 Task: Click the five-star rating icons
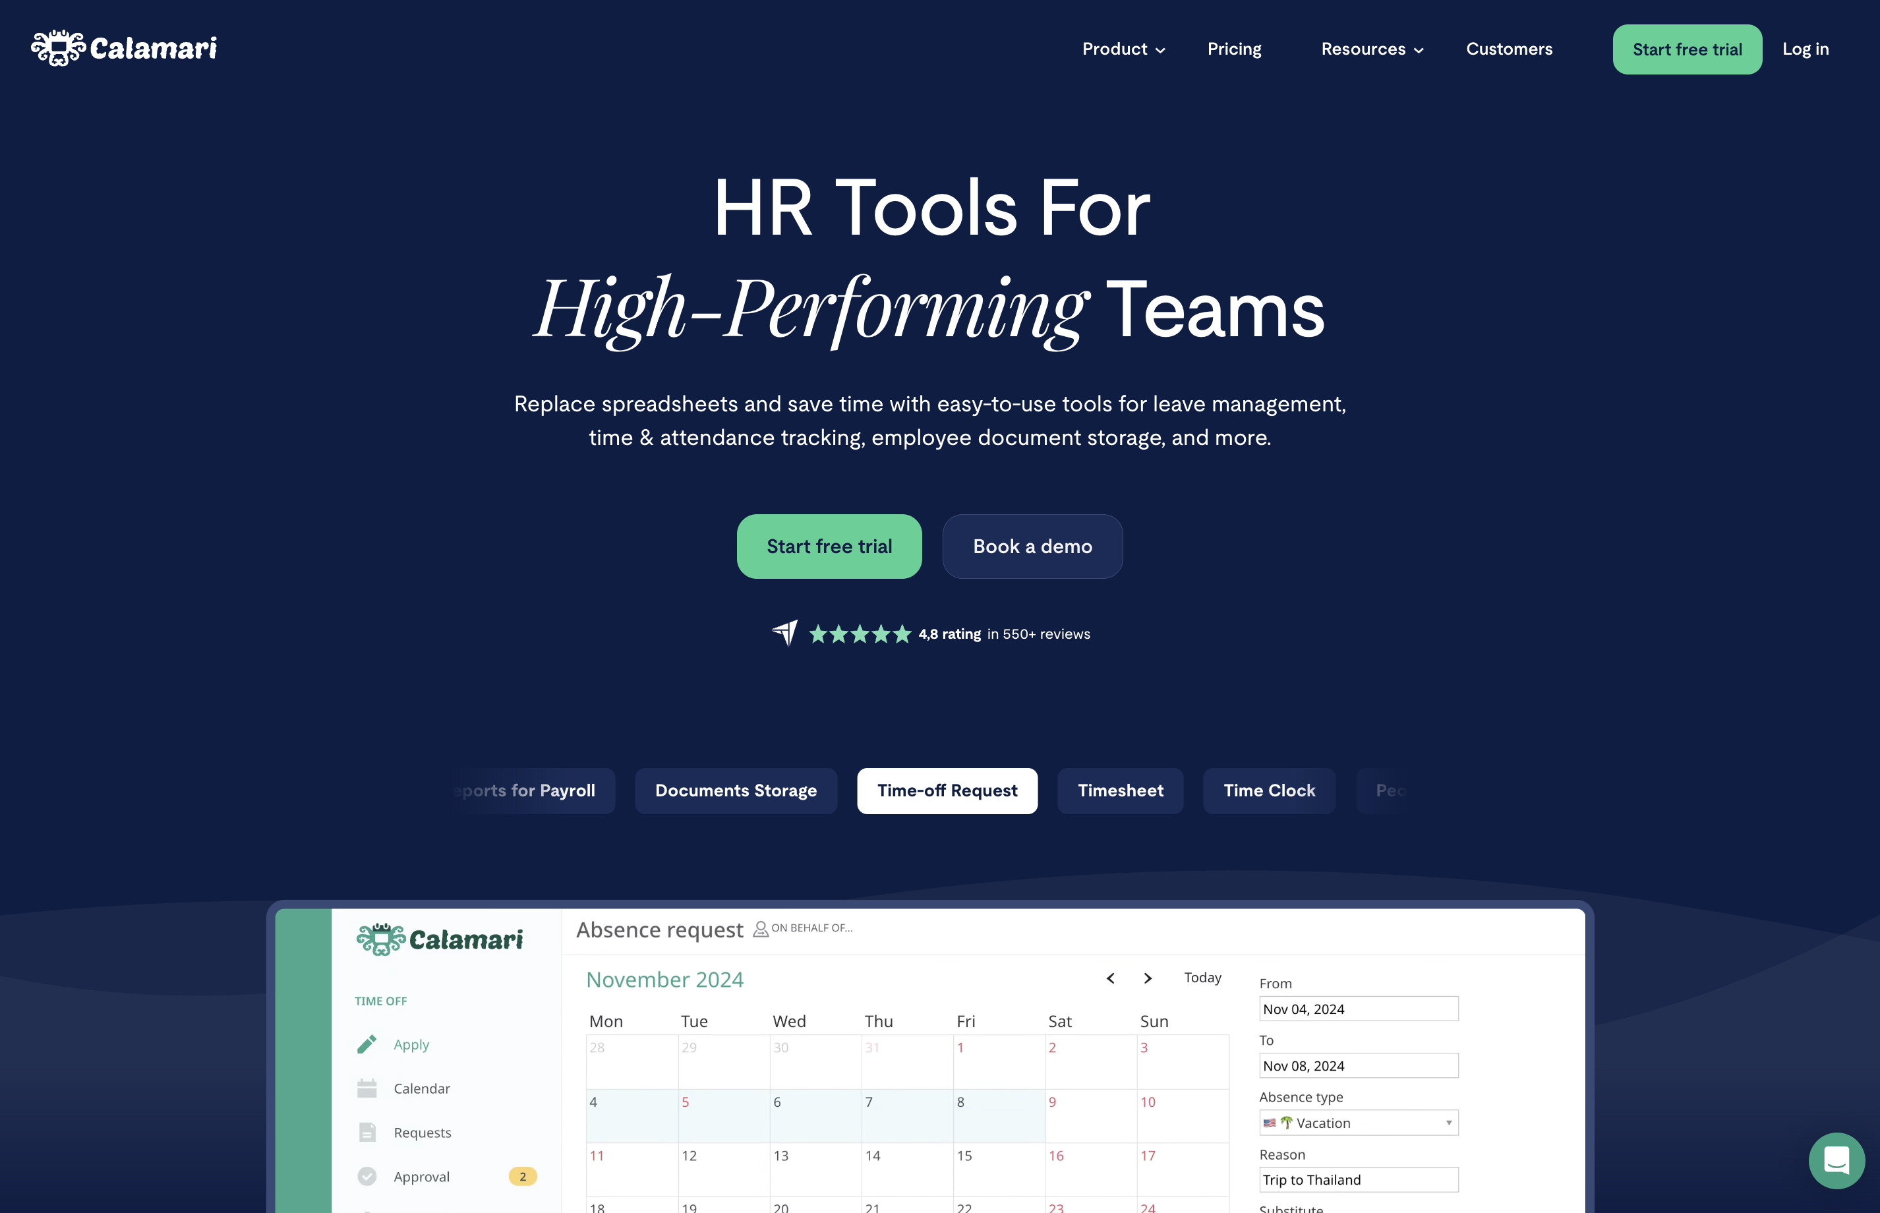point(860,634)
